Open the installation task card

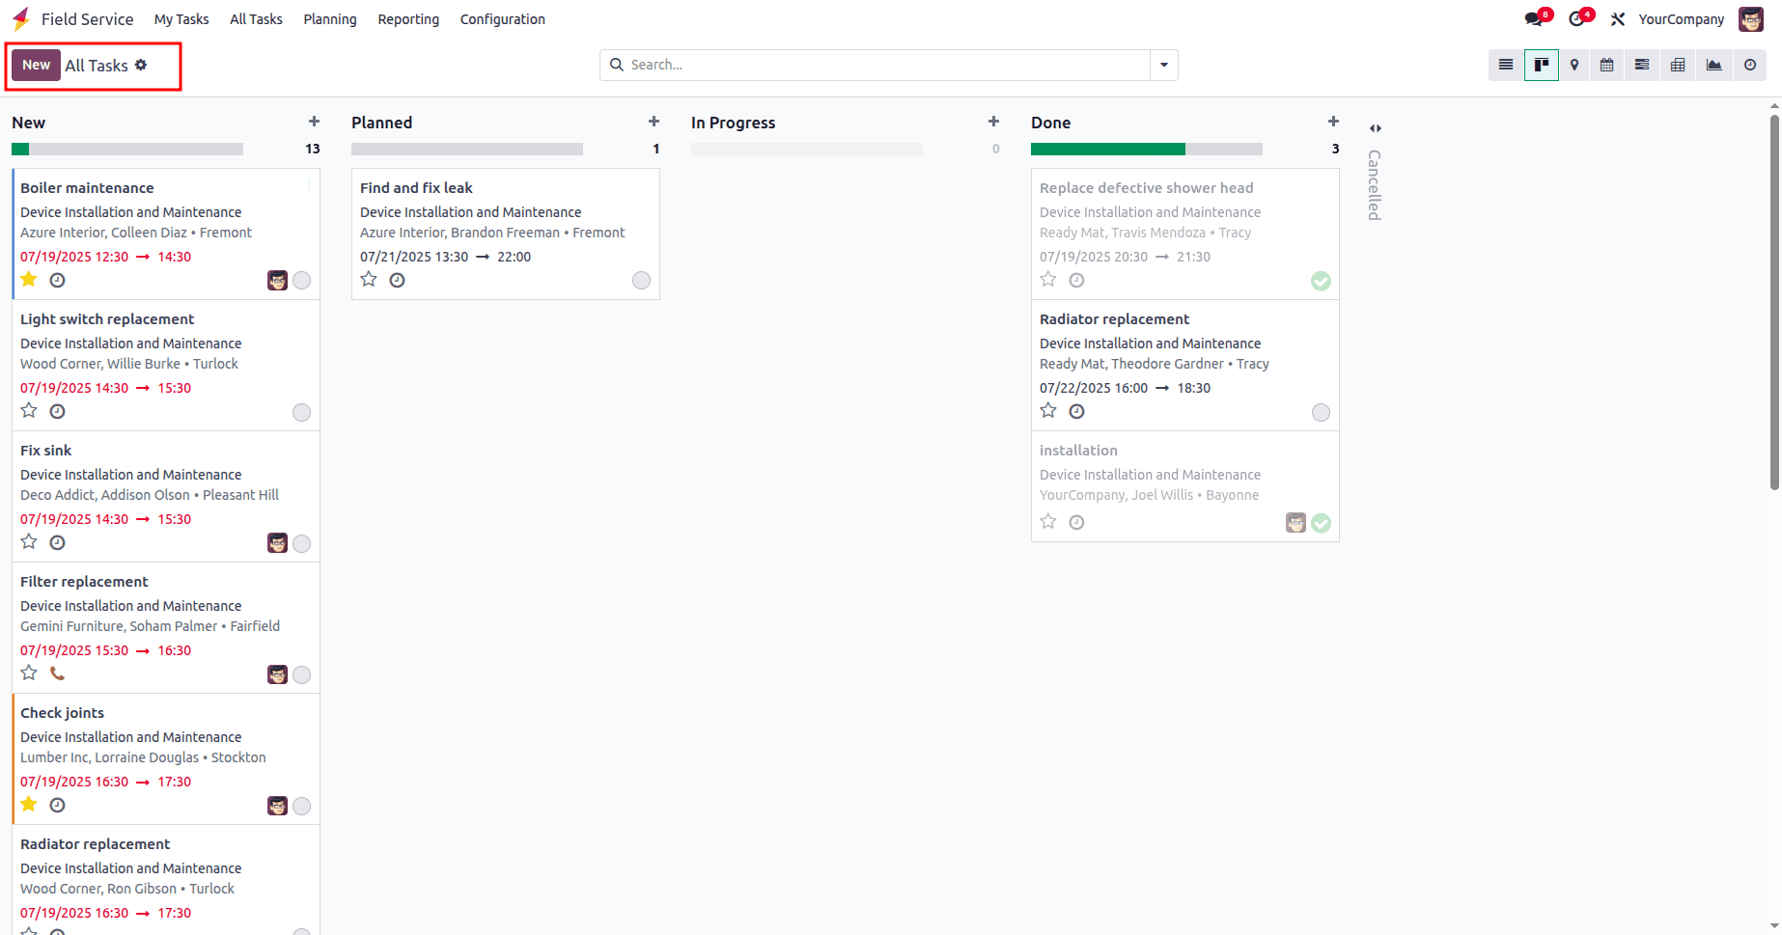1185,486
